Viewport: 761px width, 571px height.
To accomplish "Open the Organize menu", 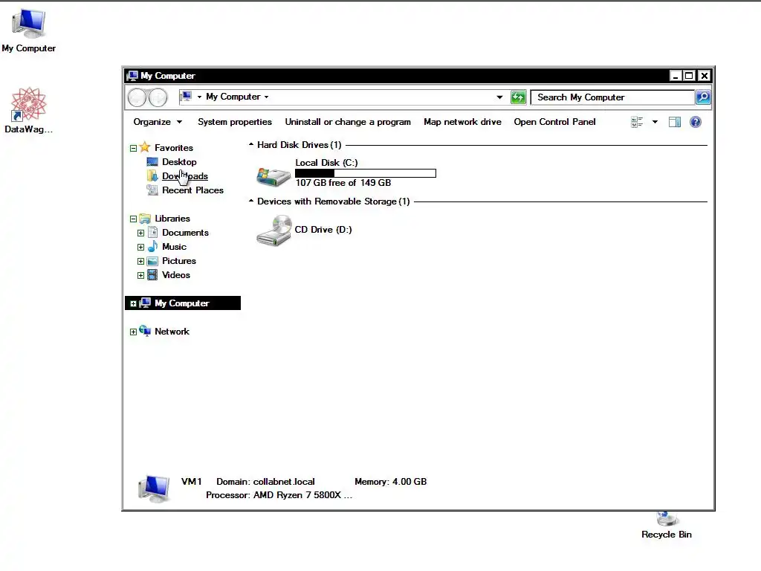I will pos(158,122).
